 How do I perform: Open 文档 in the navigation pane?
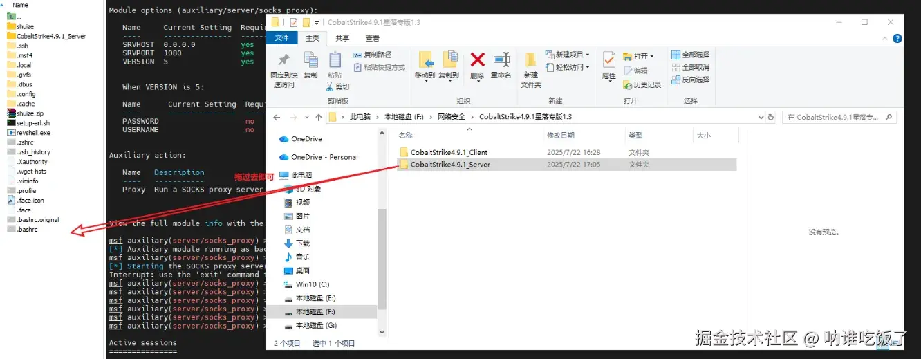(x=297, y=230)
